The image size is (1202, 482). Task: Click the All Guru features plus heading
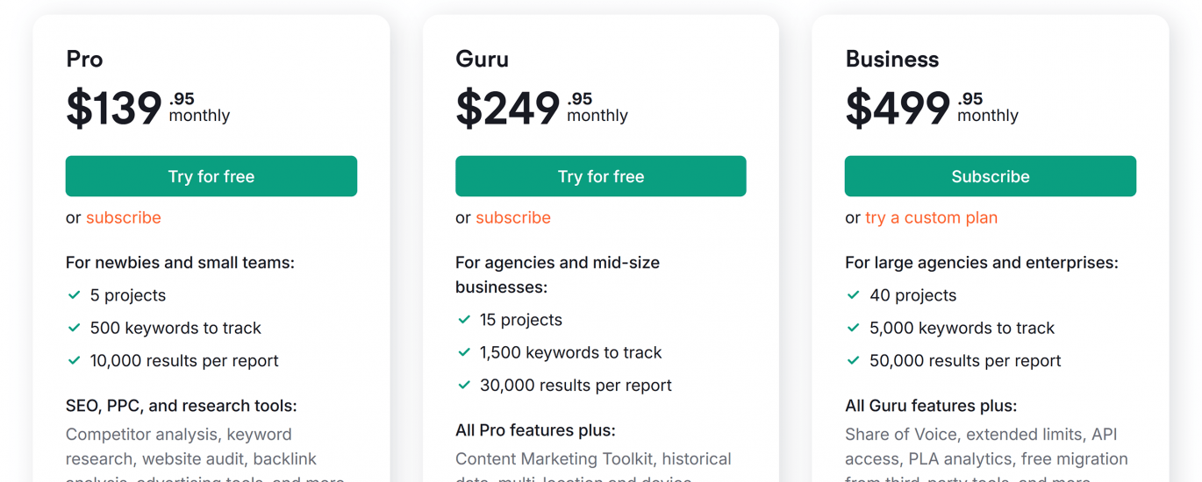coord(930,406)
